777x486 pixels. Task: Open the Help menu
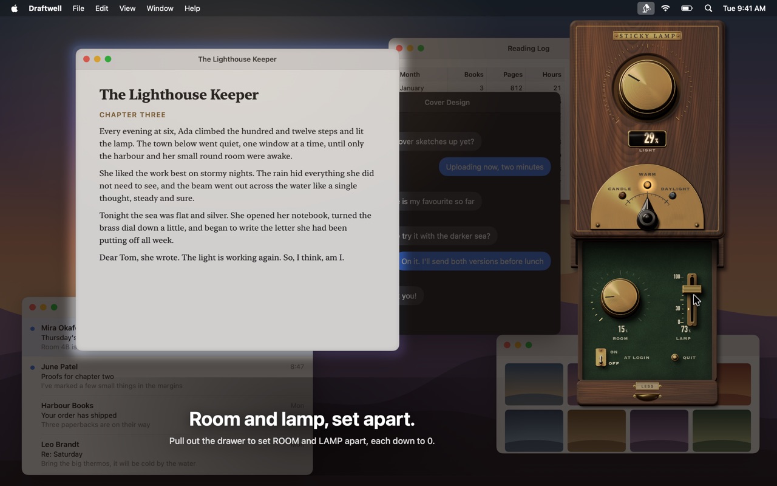[192, 9]
